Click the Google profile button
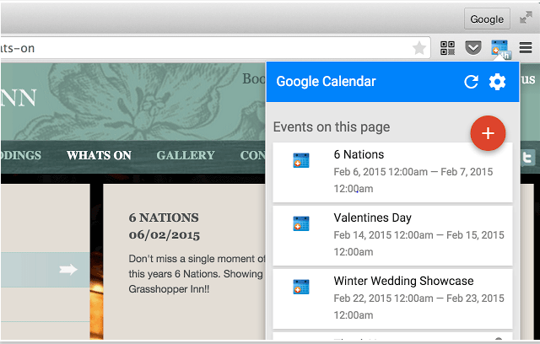 coord(487,19)
